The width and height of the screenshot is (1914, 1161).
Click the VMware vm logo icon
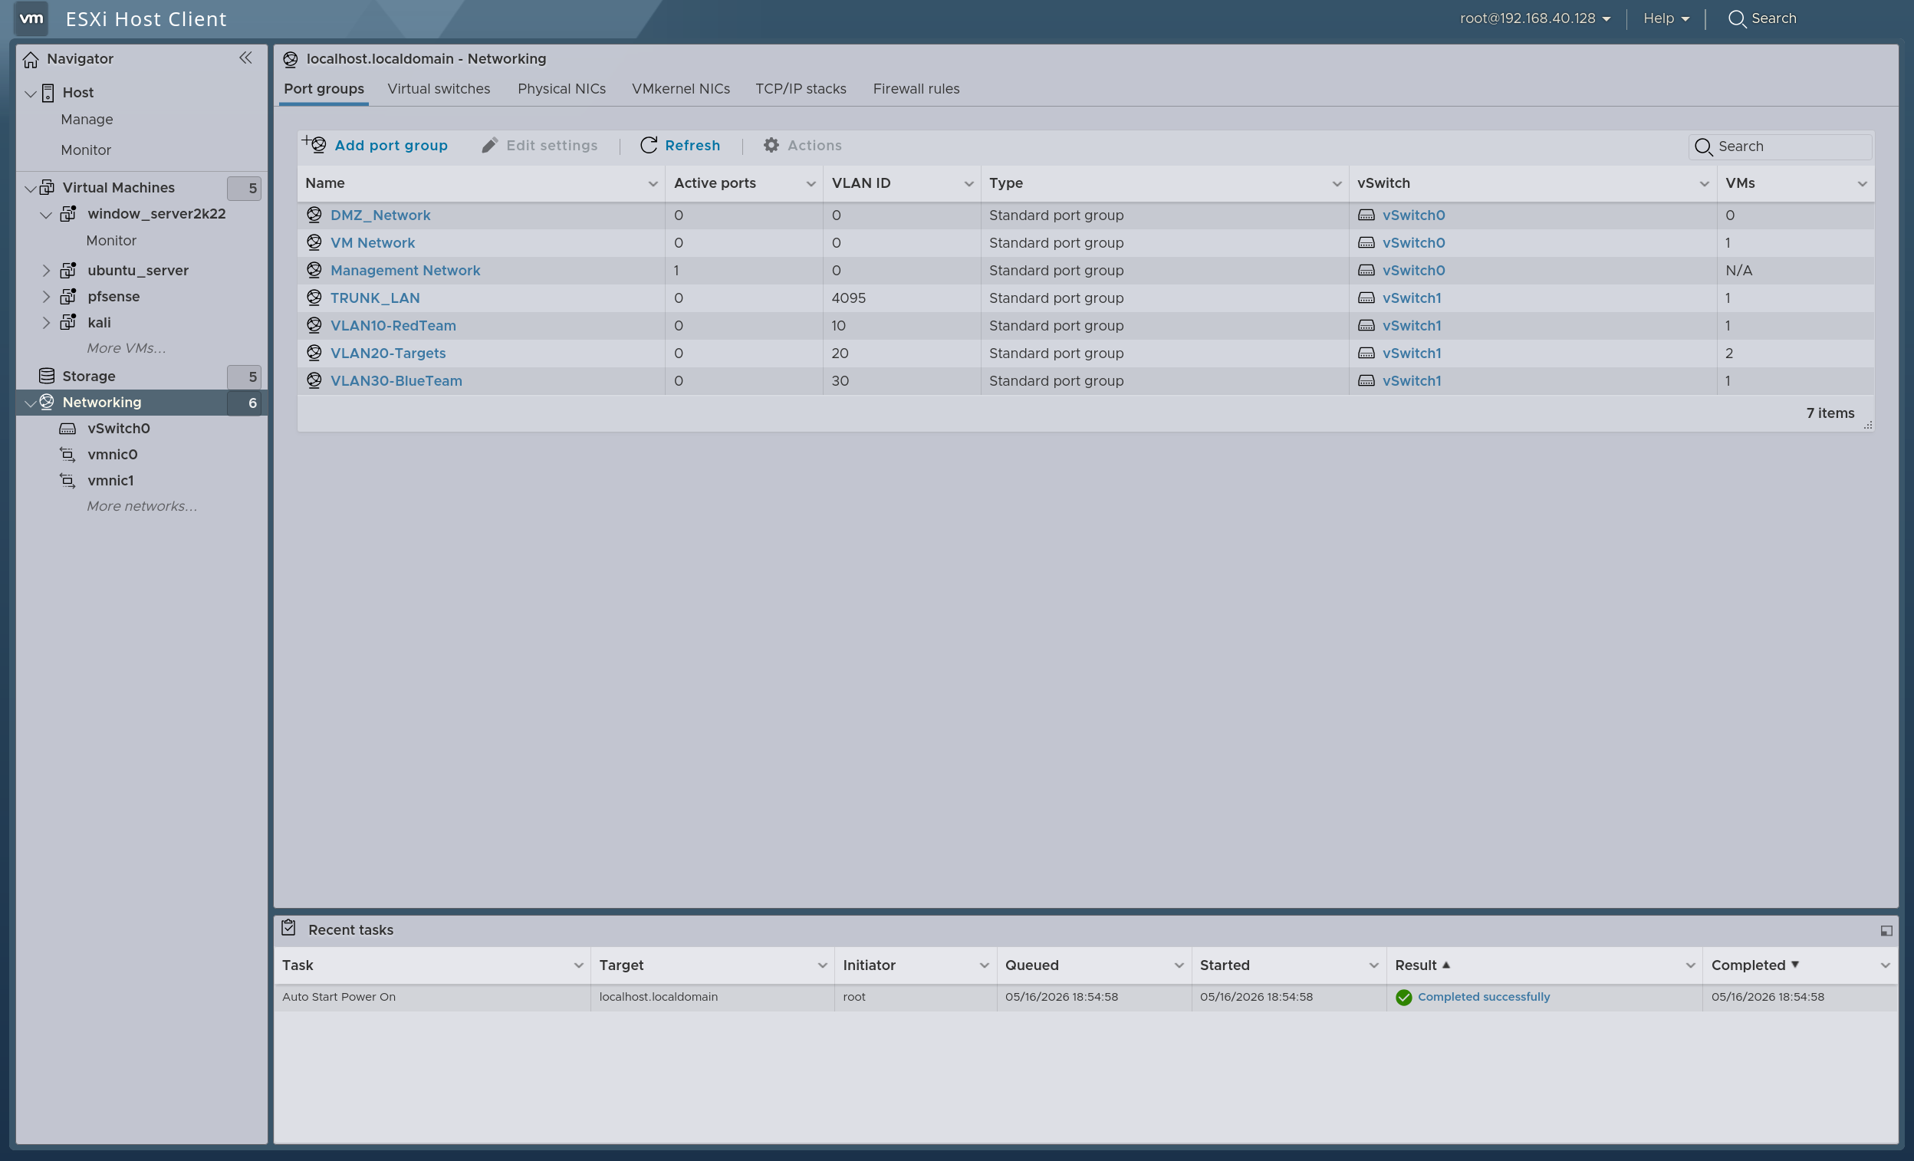pos(31,18)
